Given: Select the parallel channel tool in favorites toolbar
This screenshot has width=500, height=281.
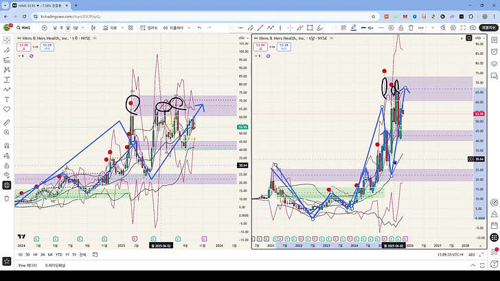Looking at the screenshot, I should click(251, 28).
